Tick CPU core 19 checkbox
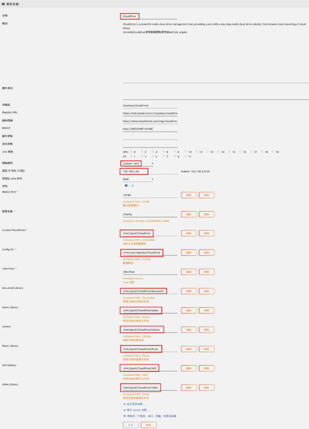Image resolution: width=309 pixels, height=429 pixels. (273, 152)
